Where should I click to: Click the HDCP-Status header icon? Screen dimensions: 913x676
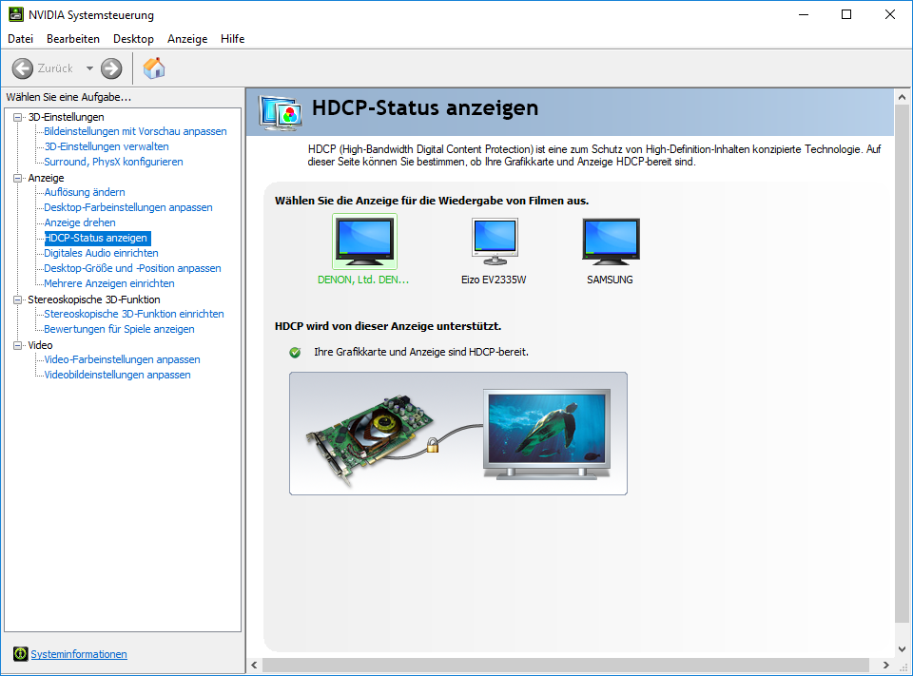(282, 113)
